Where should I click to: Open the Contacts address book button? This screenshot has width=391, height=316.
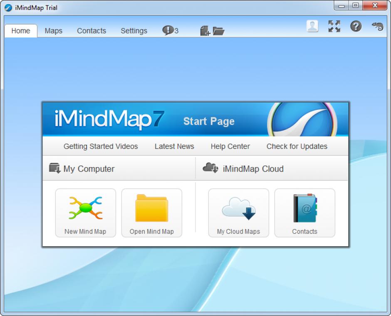coord(305,213)
